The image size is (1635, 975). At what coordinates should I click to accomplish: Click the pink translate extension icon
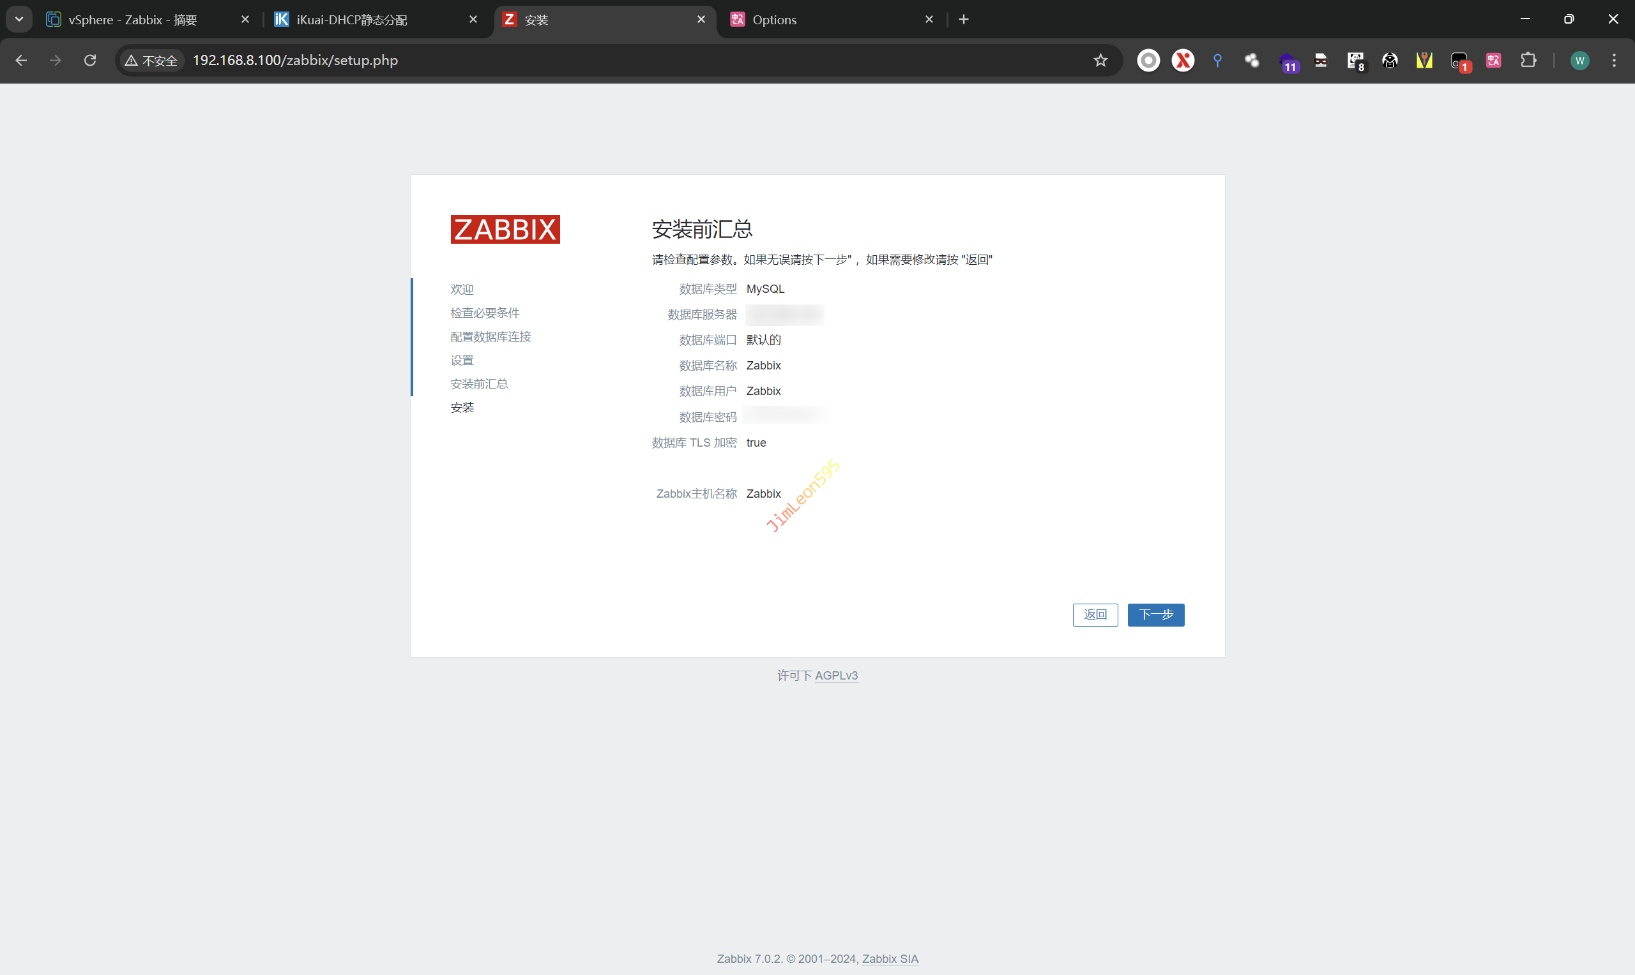point(1494,61)
